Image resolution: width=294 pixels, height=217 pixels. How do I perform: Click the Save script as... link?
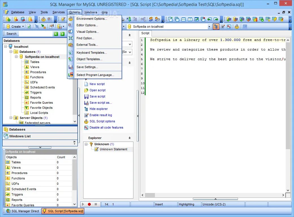tap(101, 103)
